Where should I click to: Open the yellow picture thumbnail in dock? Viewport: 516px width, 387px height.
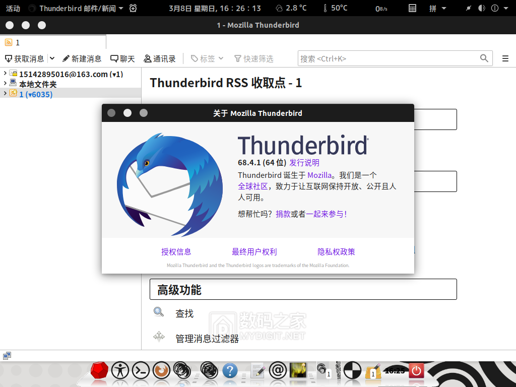pos(298,370)
